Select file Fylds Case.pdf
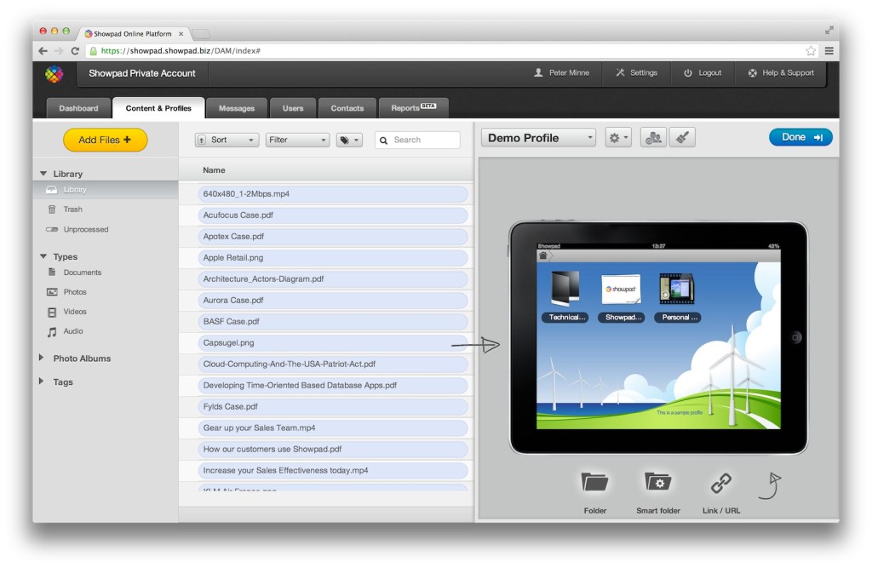 coord(333,407)
